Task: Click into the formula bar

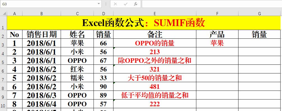Action: (x=212, y=4)
